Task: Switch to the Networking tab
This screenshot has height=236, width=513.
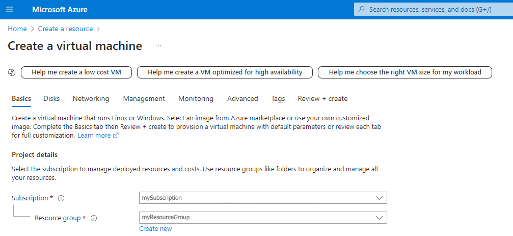Action: point(91,98)
